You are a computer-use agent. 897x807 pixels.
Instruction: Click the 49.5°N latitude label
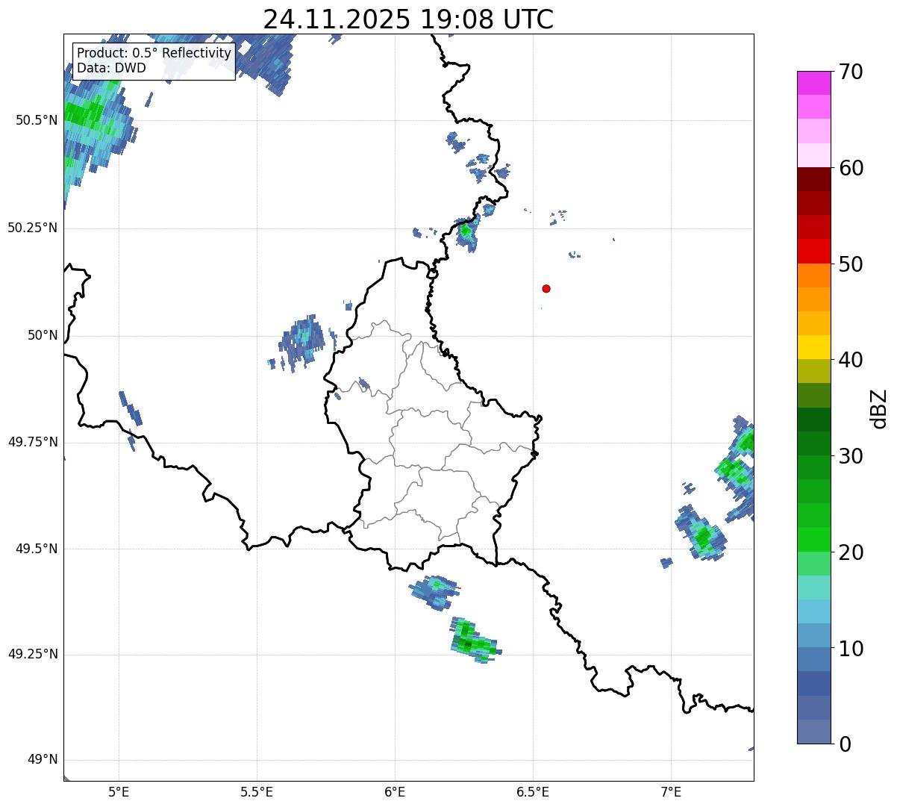[x=37, y=549]
